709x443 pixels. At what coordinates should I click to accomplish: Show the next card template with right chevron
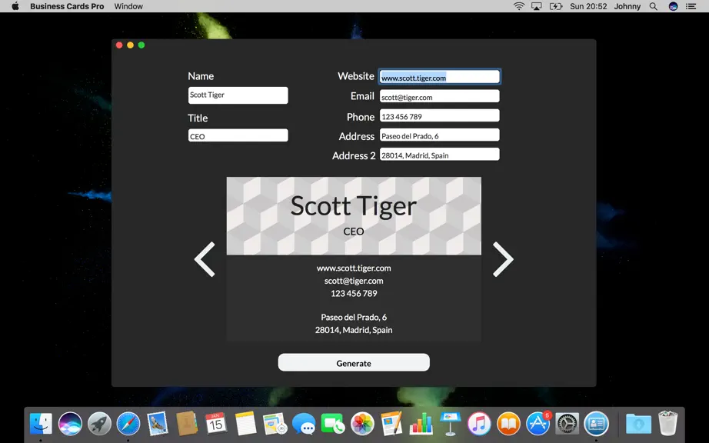[503, 259]
